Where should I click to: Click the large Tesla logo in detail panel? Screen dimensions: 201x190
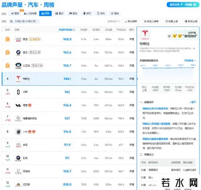[x=146, y=35]
